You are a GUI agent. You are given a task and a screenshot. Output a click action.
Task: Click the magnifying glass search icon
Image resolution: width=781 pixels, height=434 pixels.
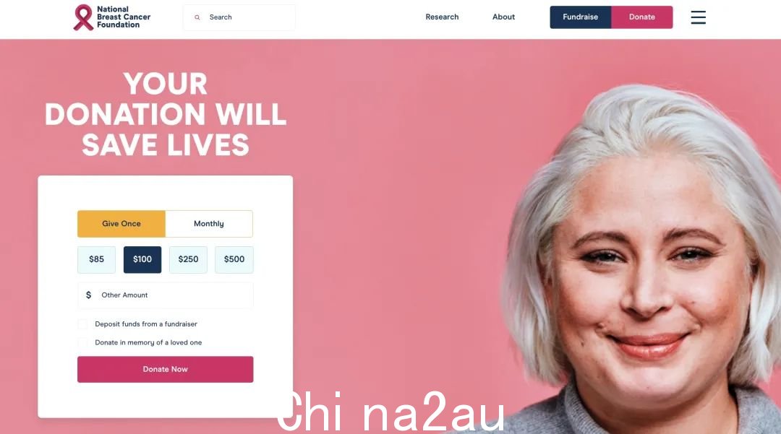pyautogui.click(x=197, y=17)
